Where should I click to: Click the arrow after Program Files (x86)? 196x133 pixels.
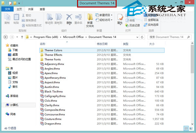point(61,37)
